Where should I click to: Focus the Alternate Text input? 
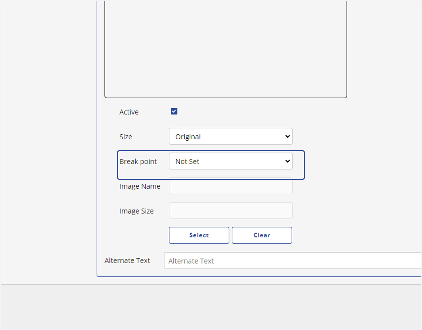tap(293, 261)
